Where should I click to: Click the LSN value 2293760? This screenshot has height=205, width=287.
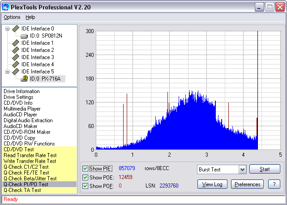pyautogui.click(x=169, y=186)
